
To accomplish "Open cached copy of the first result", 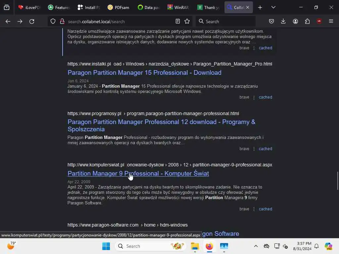I will [266, 48].
